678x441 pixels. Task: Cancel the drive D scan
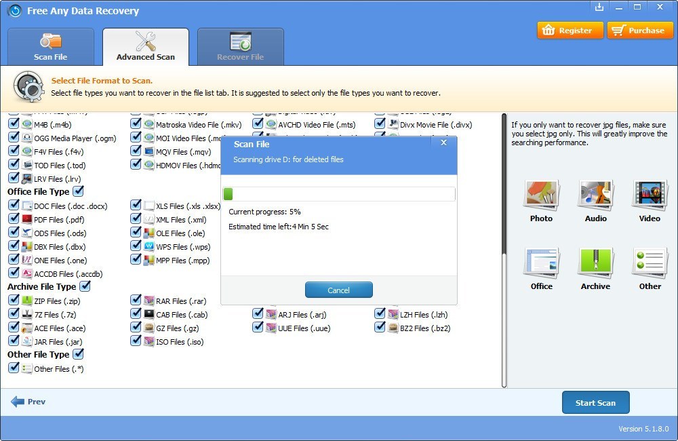coord(338,289)
